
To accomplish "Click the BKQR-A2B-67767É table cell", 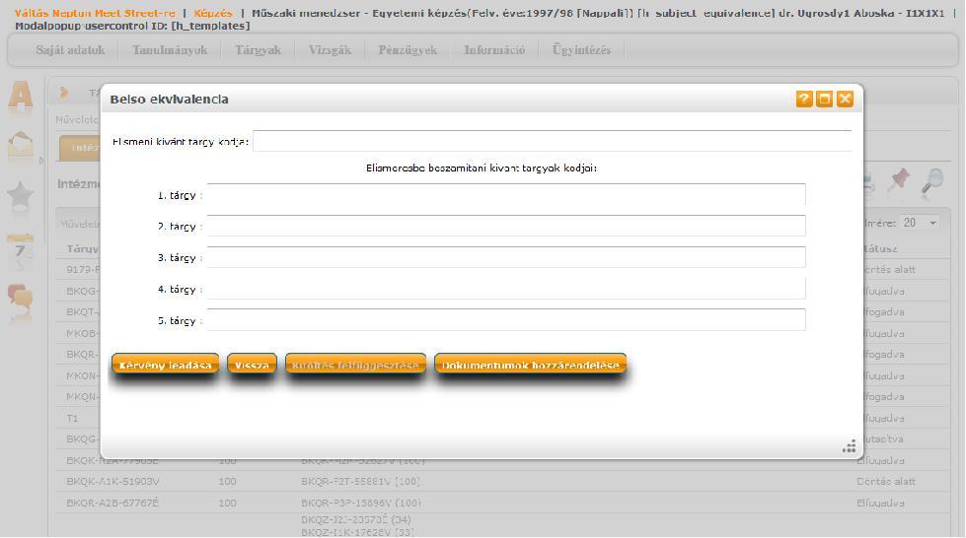I will point(112,503).
